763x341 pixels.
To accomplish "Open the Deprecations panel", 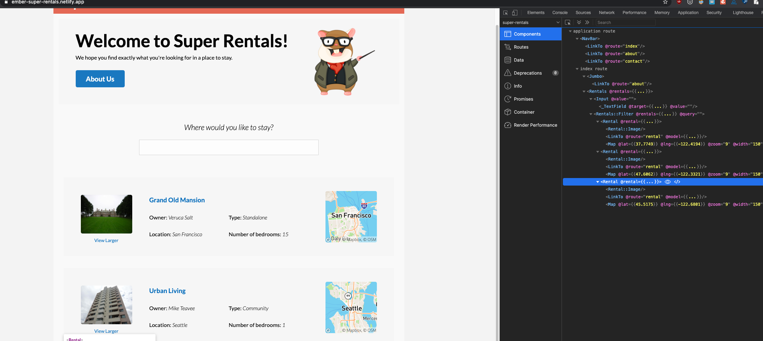I will coord(531,73).
